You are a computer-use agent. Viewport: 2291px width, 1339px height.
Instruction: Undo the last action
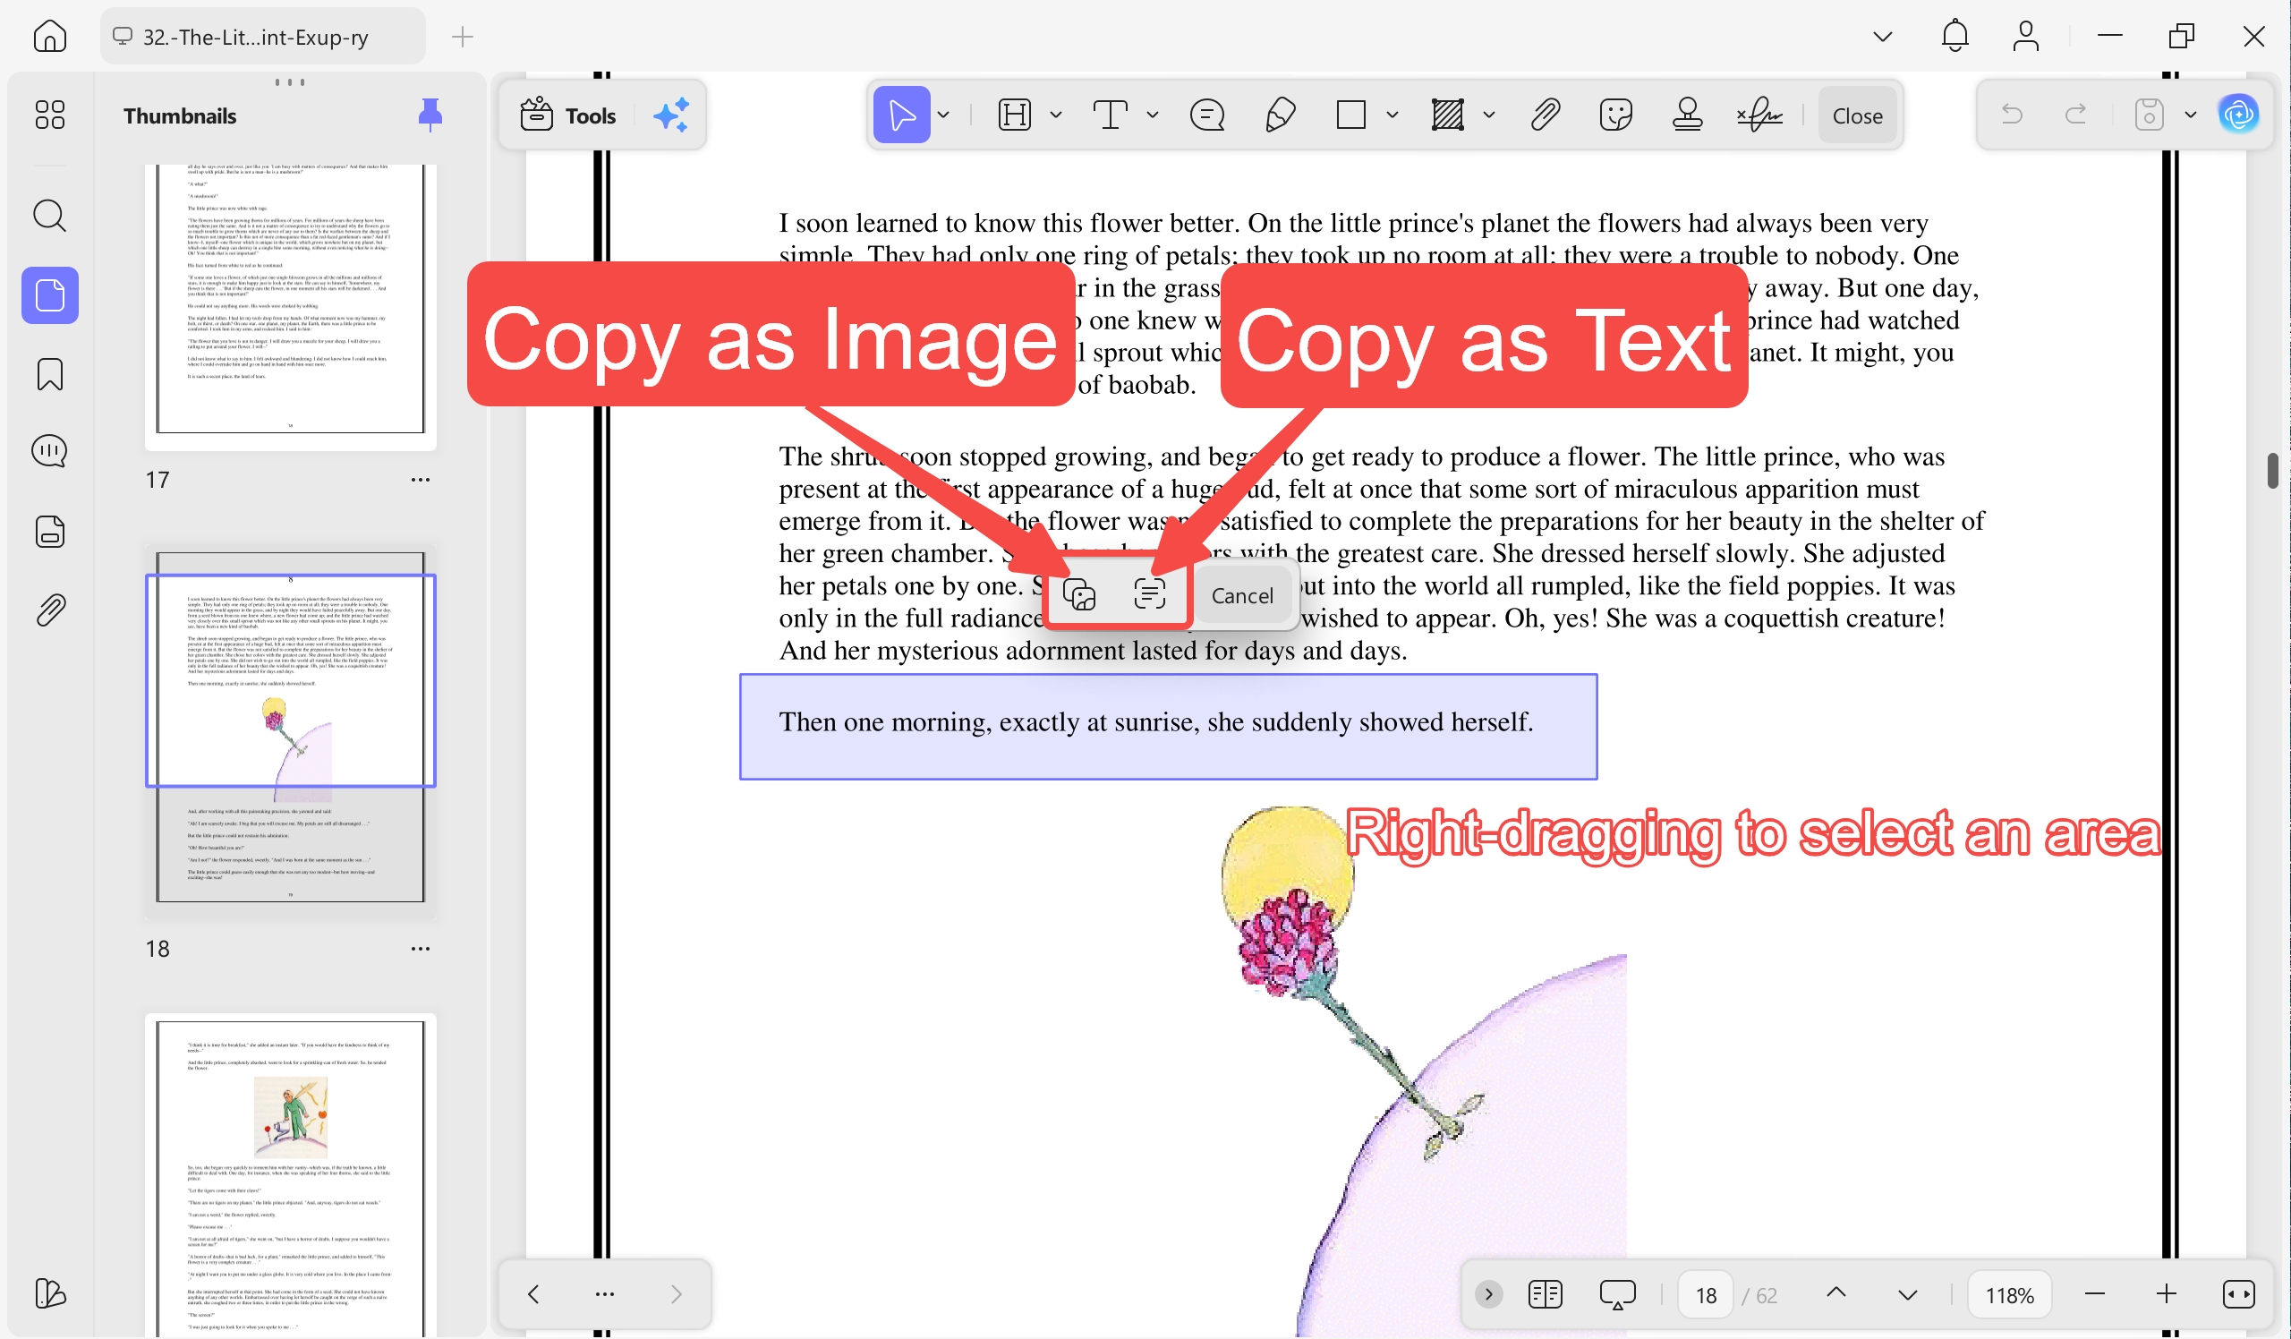pos(2012,115)
